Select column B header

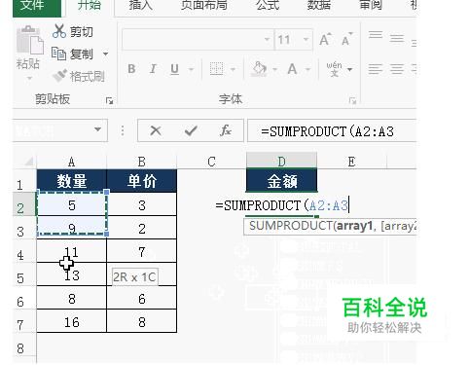(142, 162)
